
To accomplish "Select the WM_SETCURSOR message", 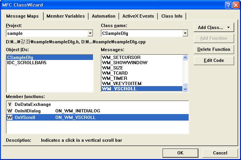I will click(x=142, y=57).
